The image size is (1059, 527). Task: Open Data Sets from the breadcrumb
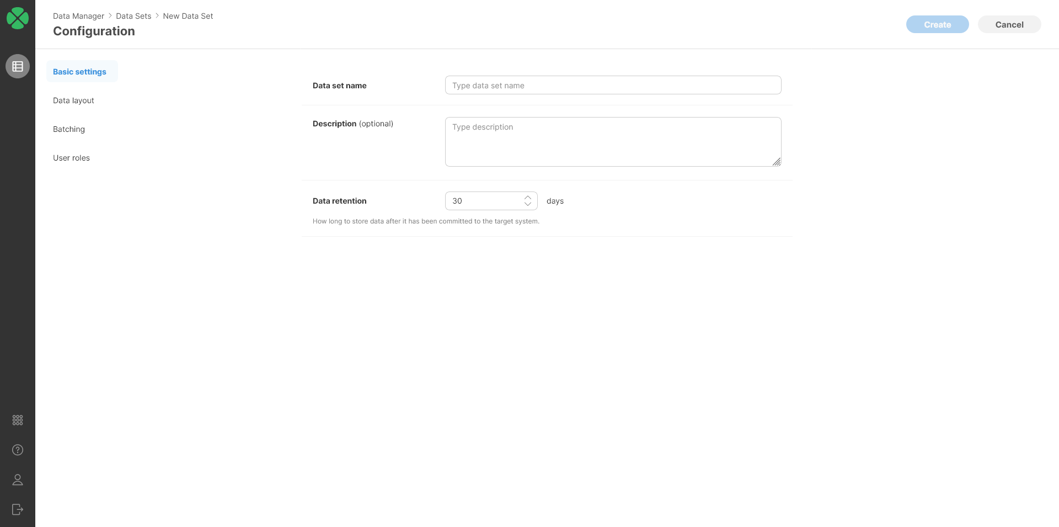133,16
